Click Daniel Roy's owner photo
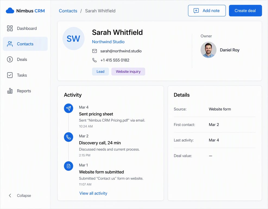 [x=208, y=50]
